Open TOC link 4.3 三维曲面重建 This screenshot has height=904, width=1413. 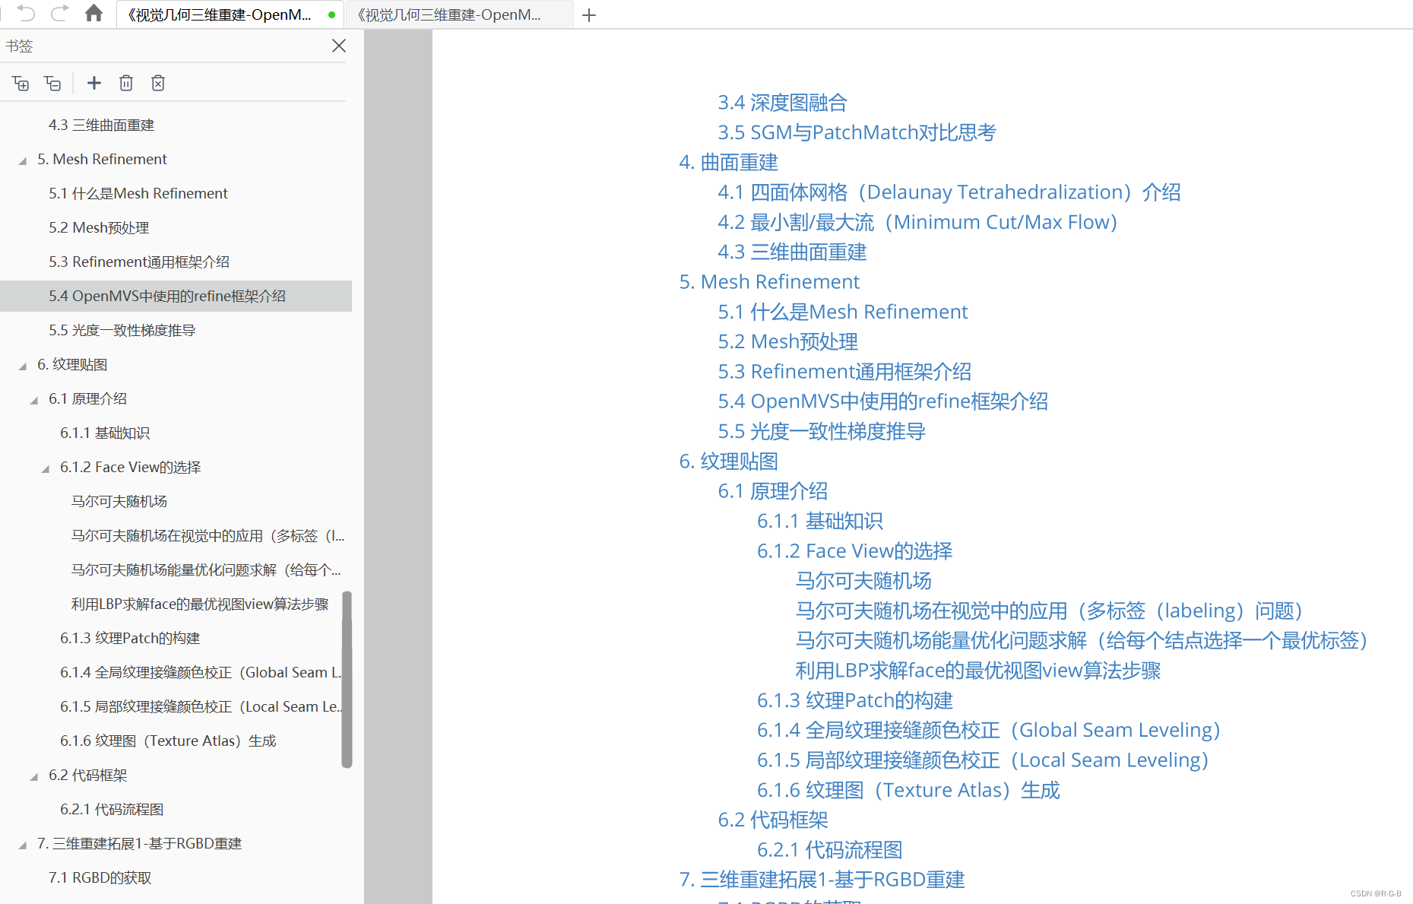(x=792, y=252)
